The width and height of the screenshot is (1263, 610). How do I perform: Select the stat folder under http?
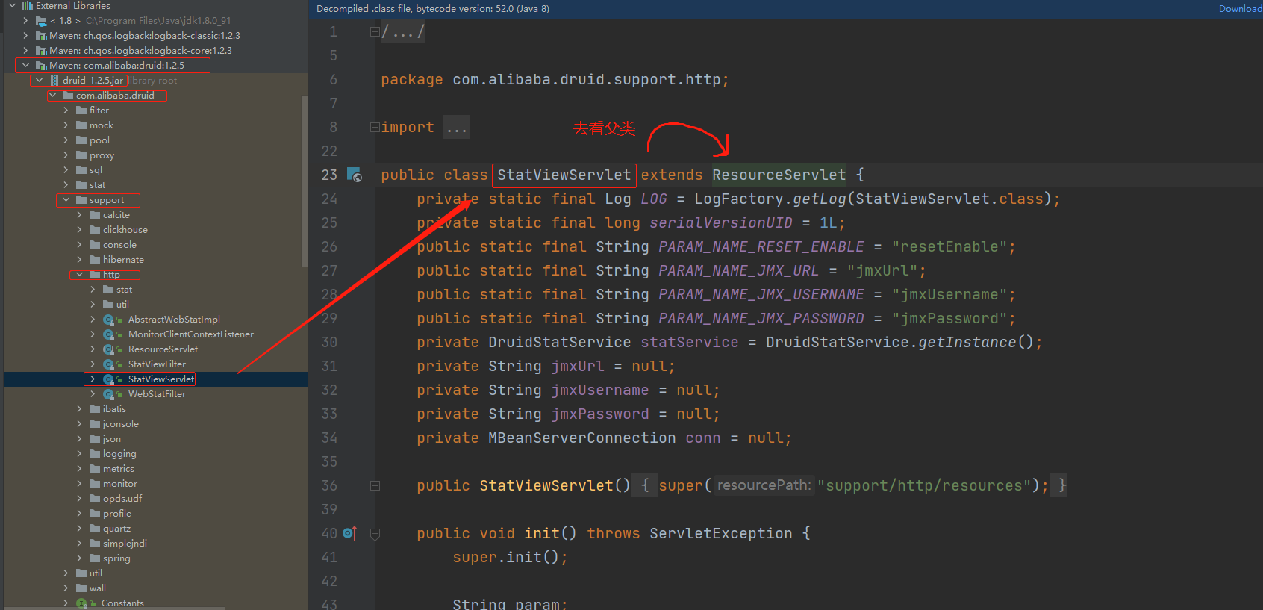(x=124, y=290)
